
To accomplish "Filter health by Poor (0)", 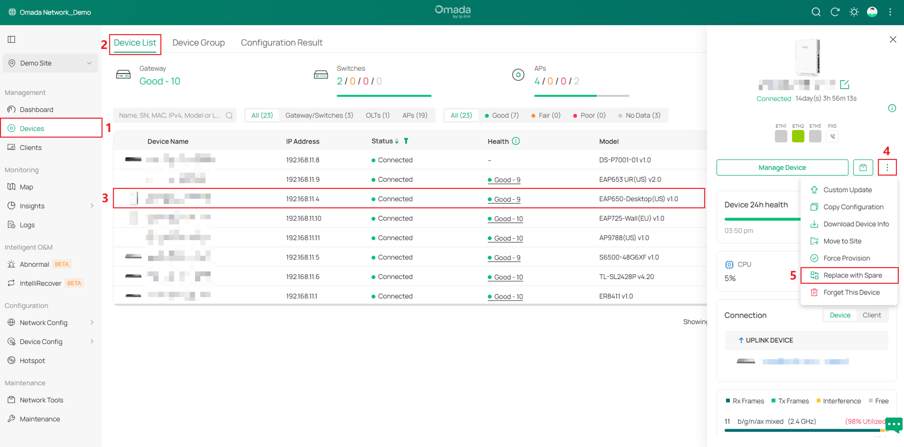I will 590,115.
